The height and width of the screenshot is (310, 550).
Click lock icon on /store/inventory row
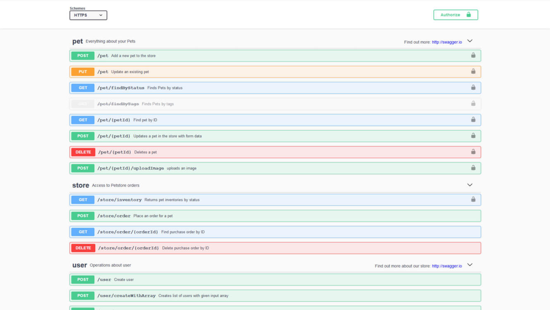tap(473, 200)
